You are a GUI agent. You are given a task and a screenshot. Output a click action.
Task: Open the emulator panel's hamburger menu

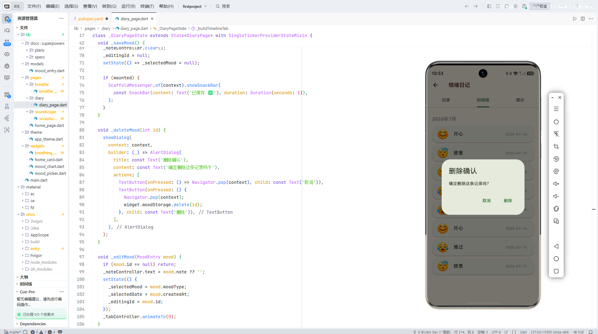[x=556, y=109]
